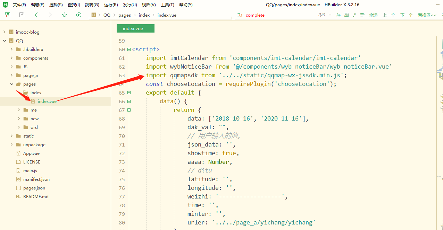This screenshot has width=443, height=230.
Task: Collapse the QQ project tree
Action: (4, 41)
